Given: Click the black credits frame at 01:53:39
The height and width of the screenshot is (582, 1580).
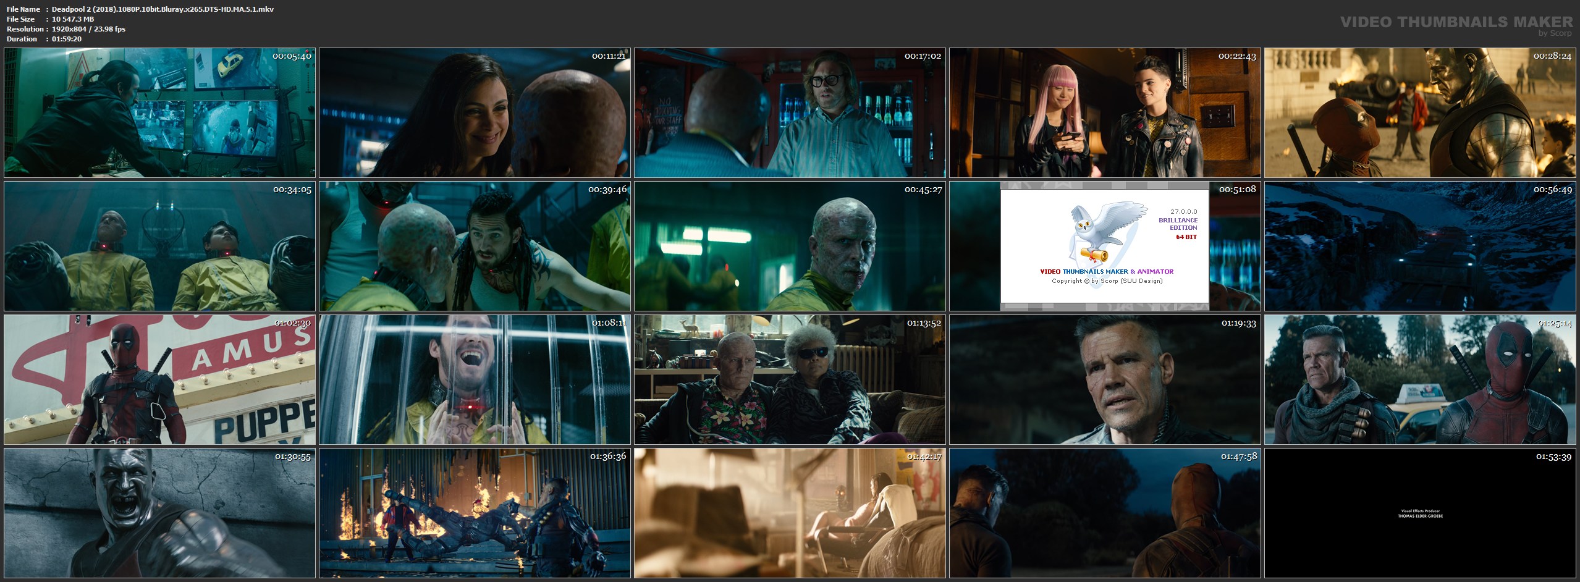Looking at the screenshot, I should 1420,513.
